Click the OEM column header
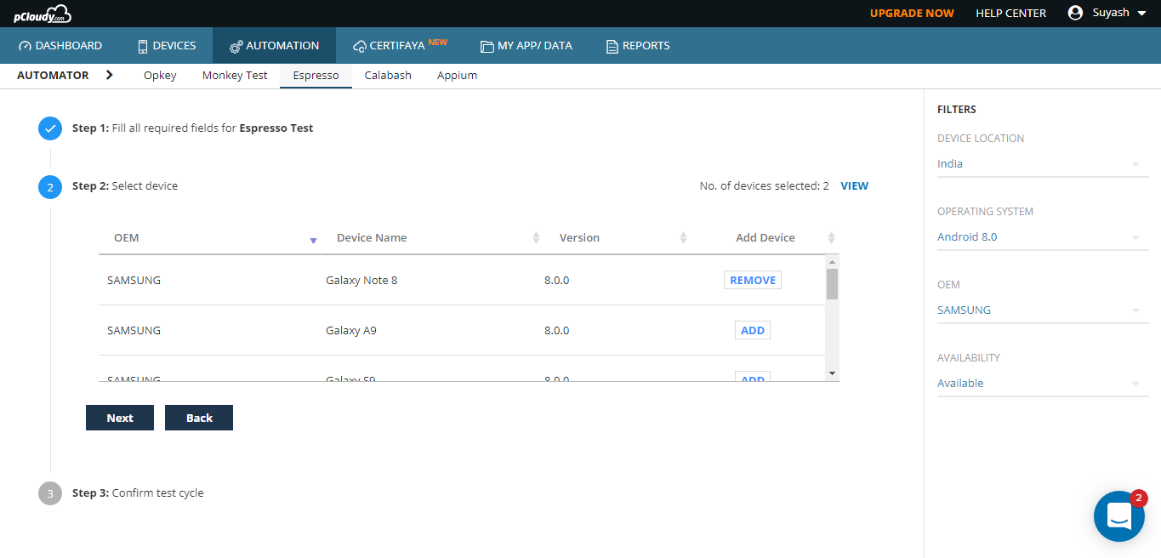The image size is (1161, 558). coord(127,238)
